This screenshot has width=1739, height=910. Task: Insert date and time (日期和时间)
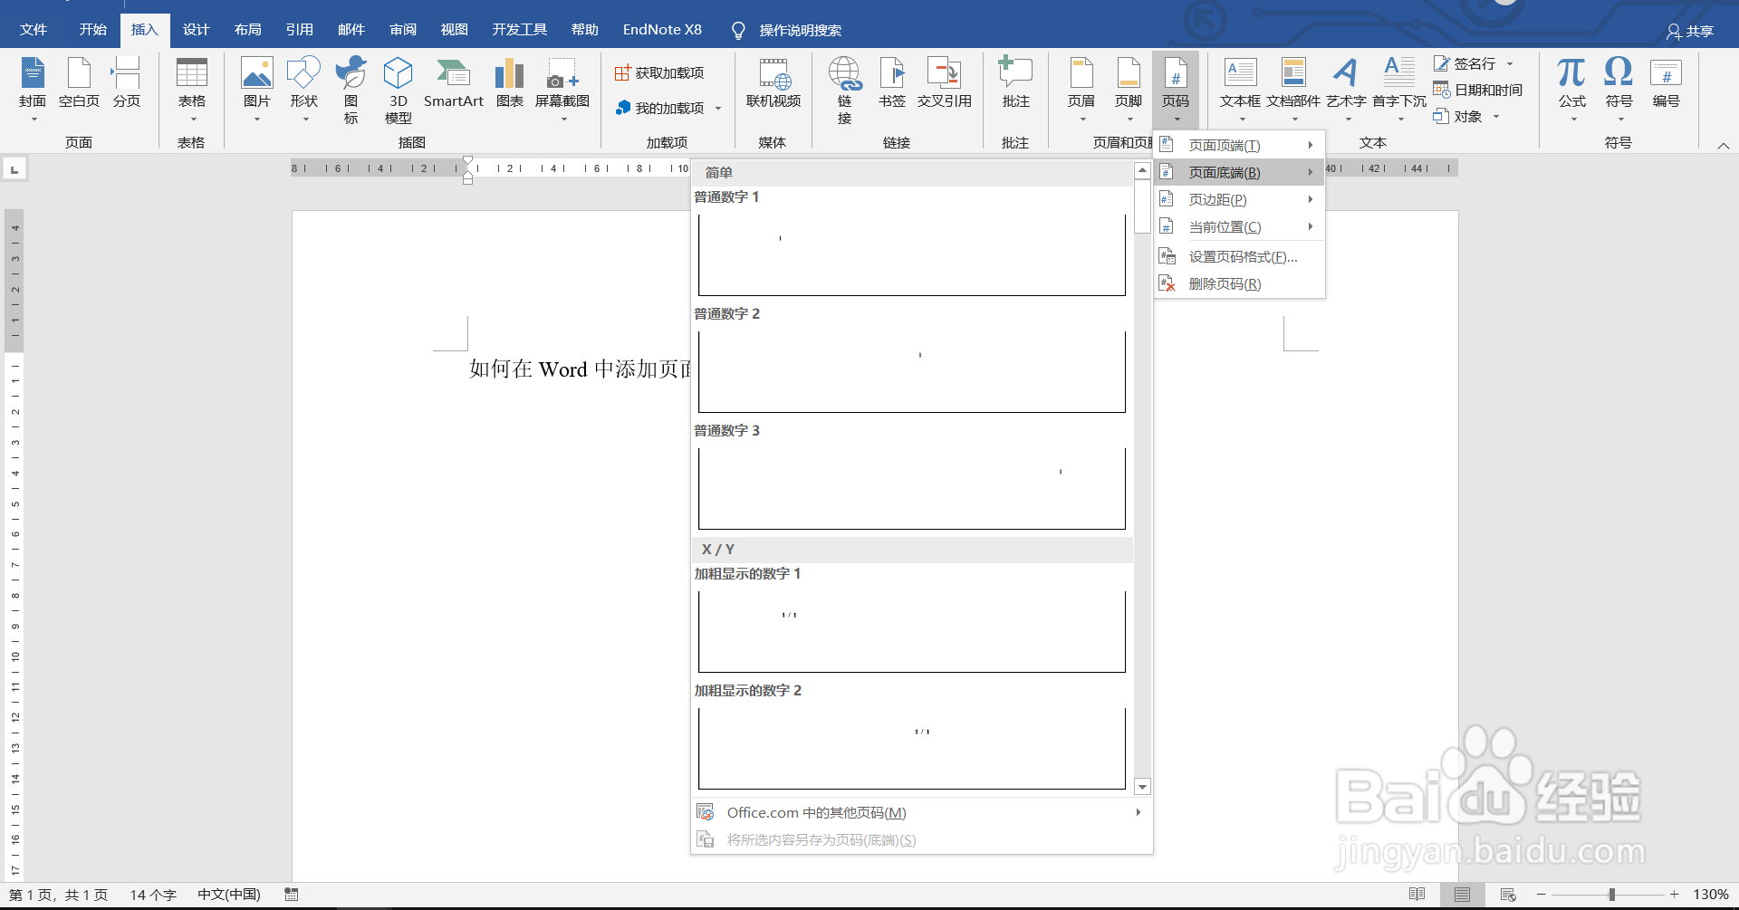pyautogui.click(x=1477, y=90)
